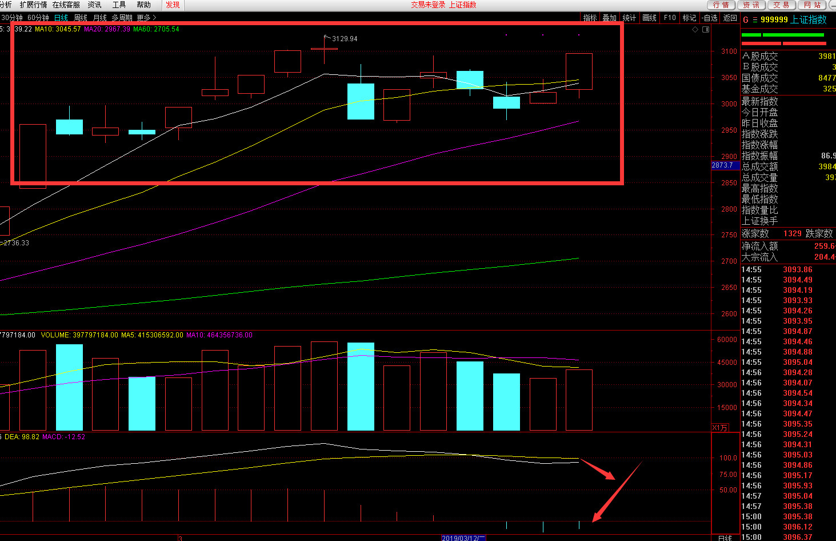
Task: Expand 更多 period options
Action: click(x=146, y=18)
